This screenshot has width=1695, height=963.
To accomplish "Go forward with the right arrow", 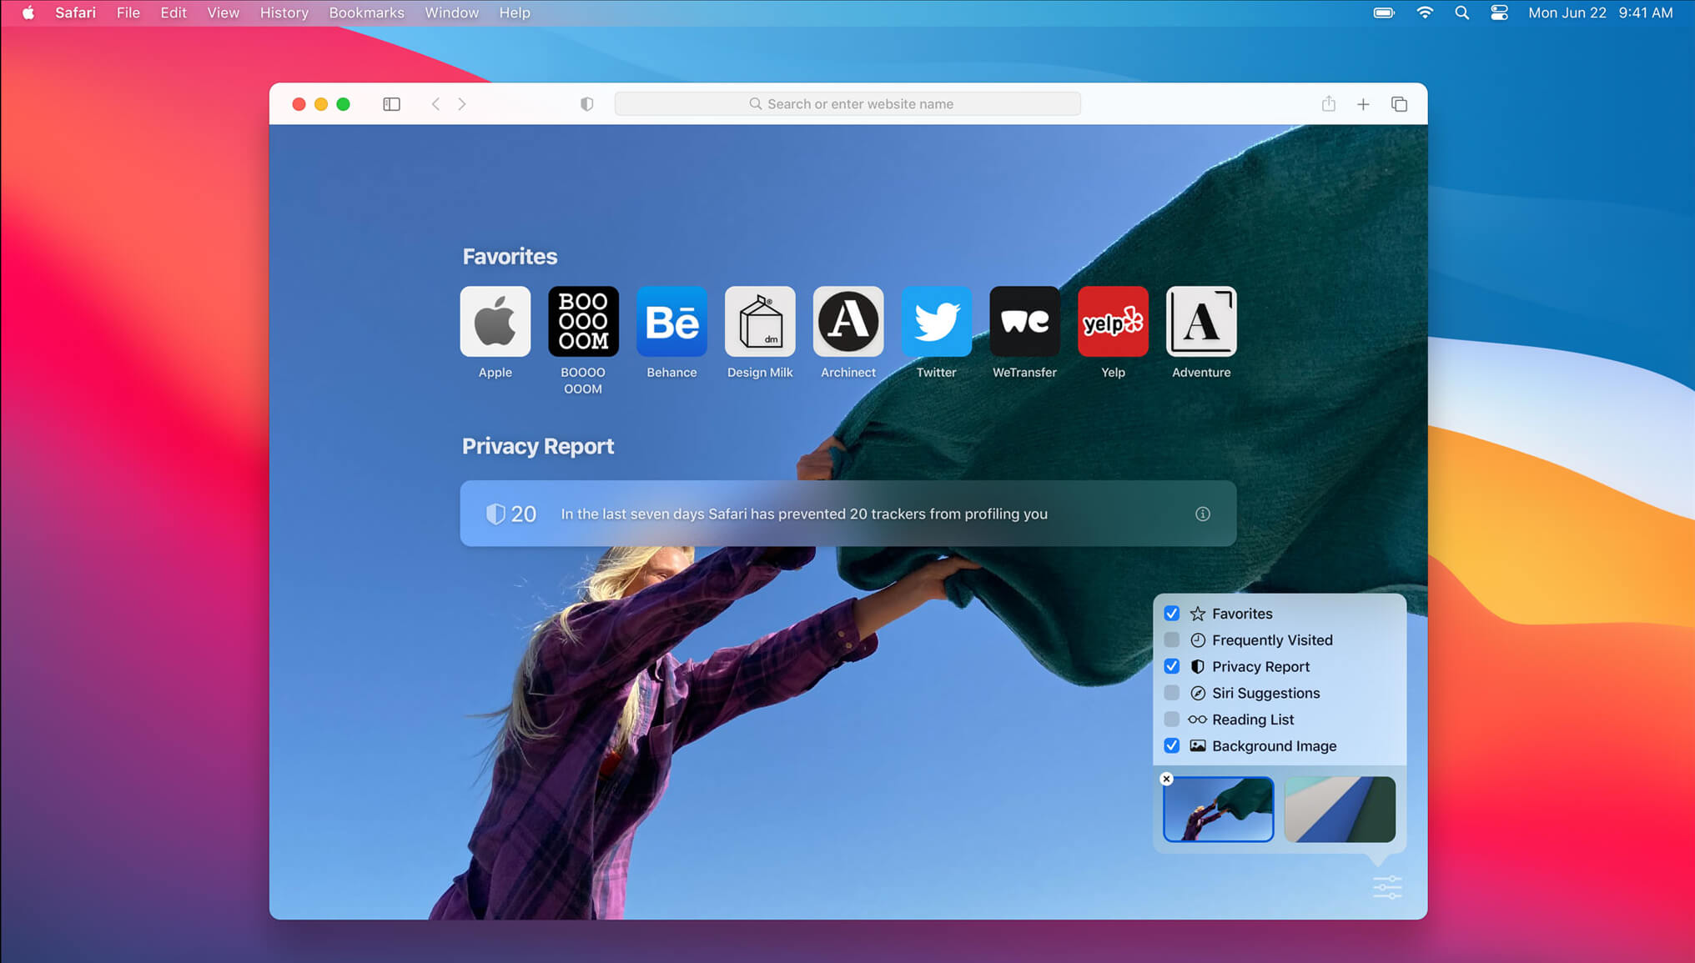I will (462, 104).
